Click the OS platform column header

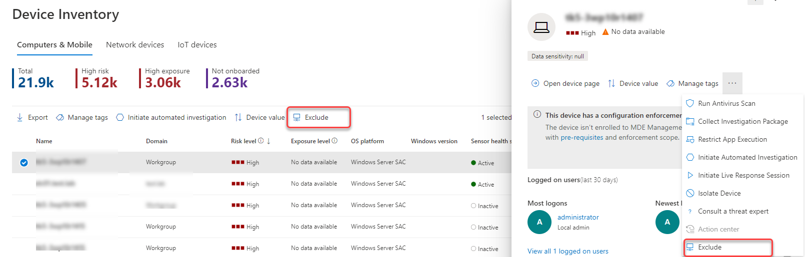(x=367, y=141)
